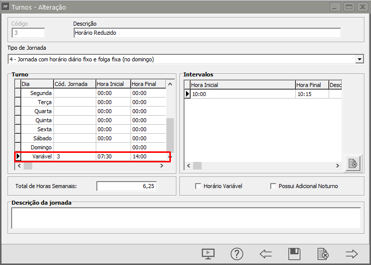Enable the Horário Variável checkbox
Viewport: 371px width, 265px height.
198,186
